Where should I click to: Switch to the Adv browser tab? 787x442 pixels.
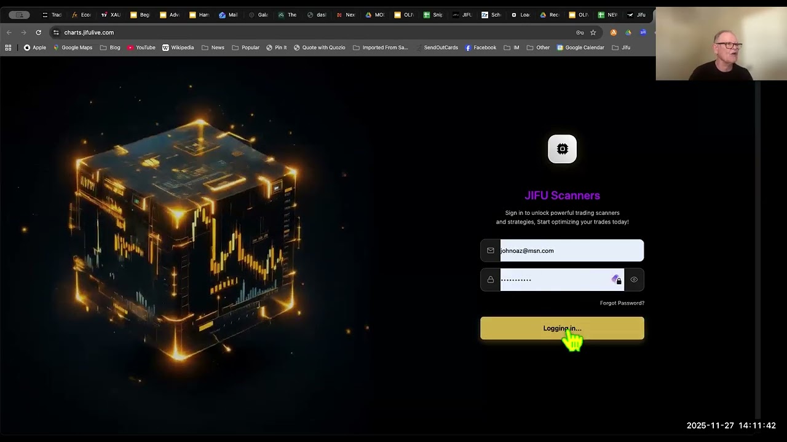(x=170, y=15)
